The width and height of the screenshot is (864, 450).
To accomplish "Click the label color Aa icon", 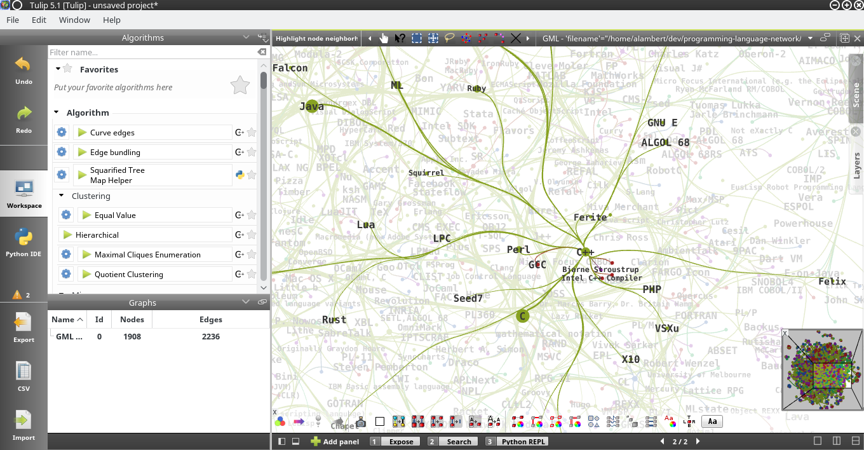I will click(x=670, y=421).
